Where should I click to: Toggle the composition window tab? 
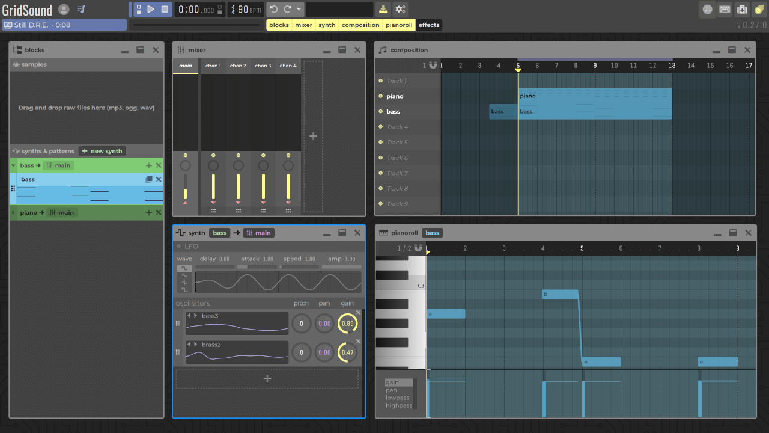[360, 25]
